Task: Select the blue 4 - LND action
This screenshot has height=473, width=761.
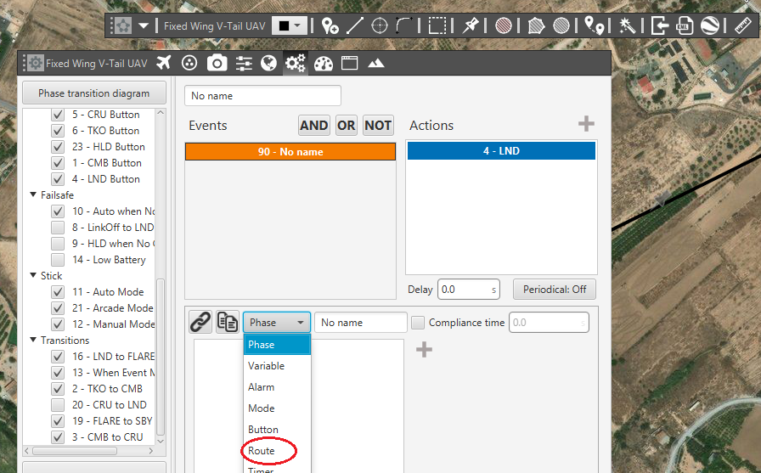Action: pos(501,151)
